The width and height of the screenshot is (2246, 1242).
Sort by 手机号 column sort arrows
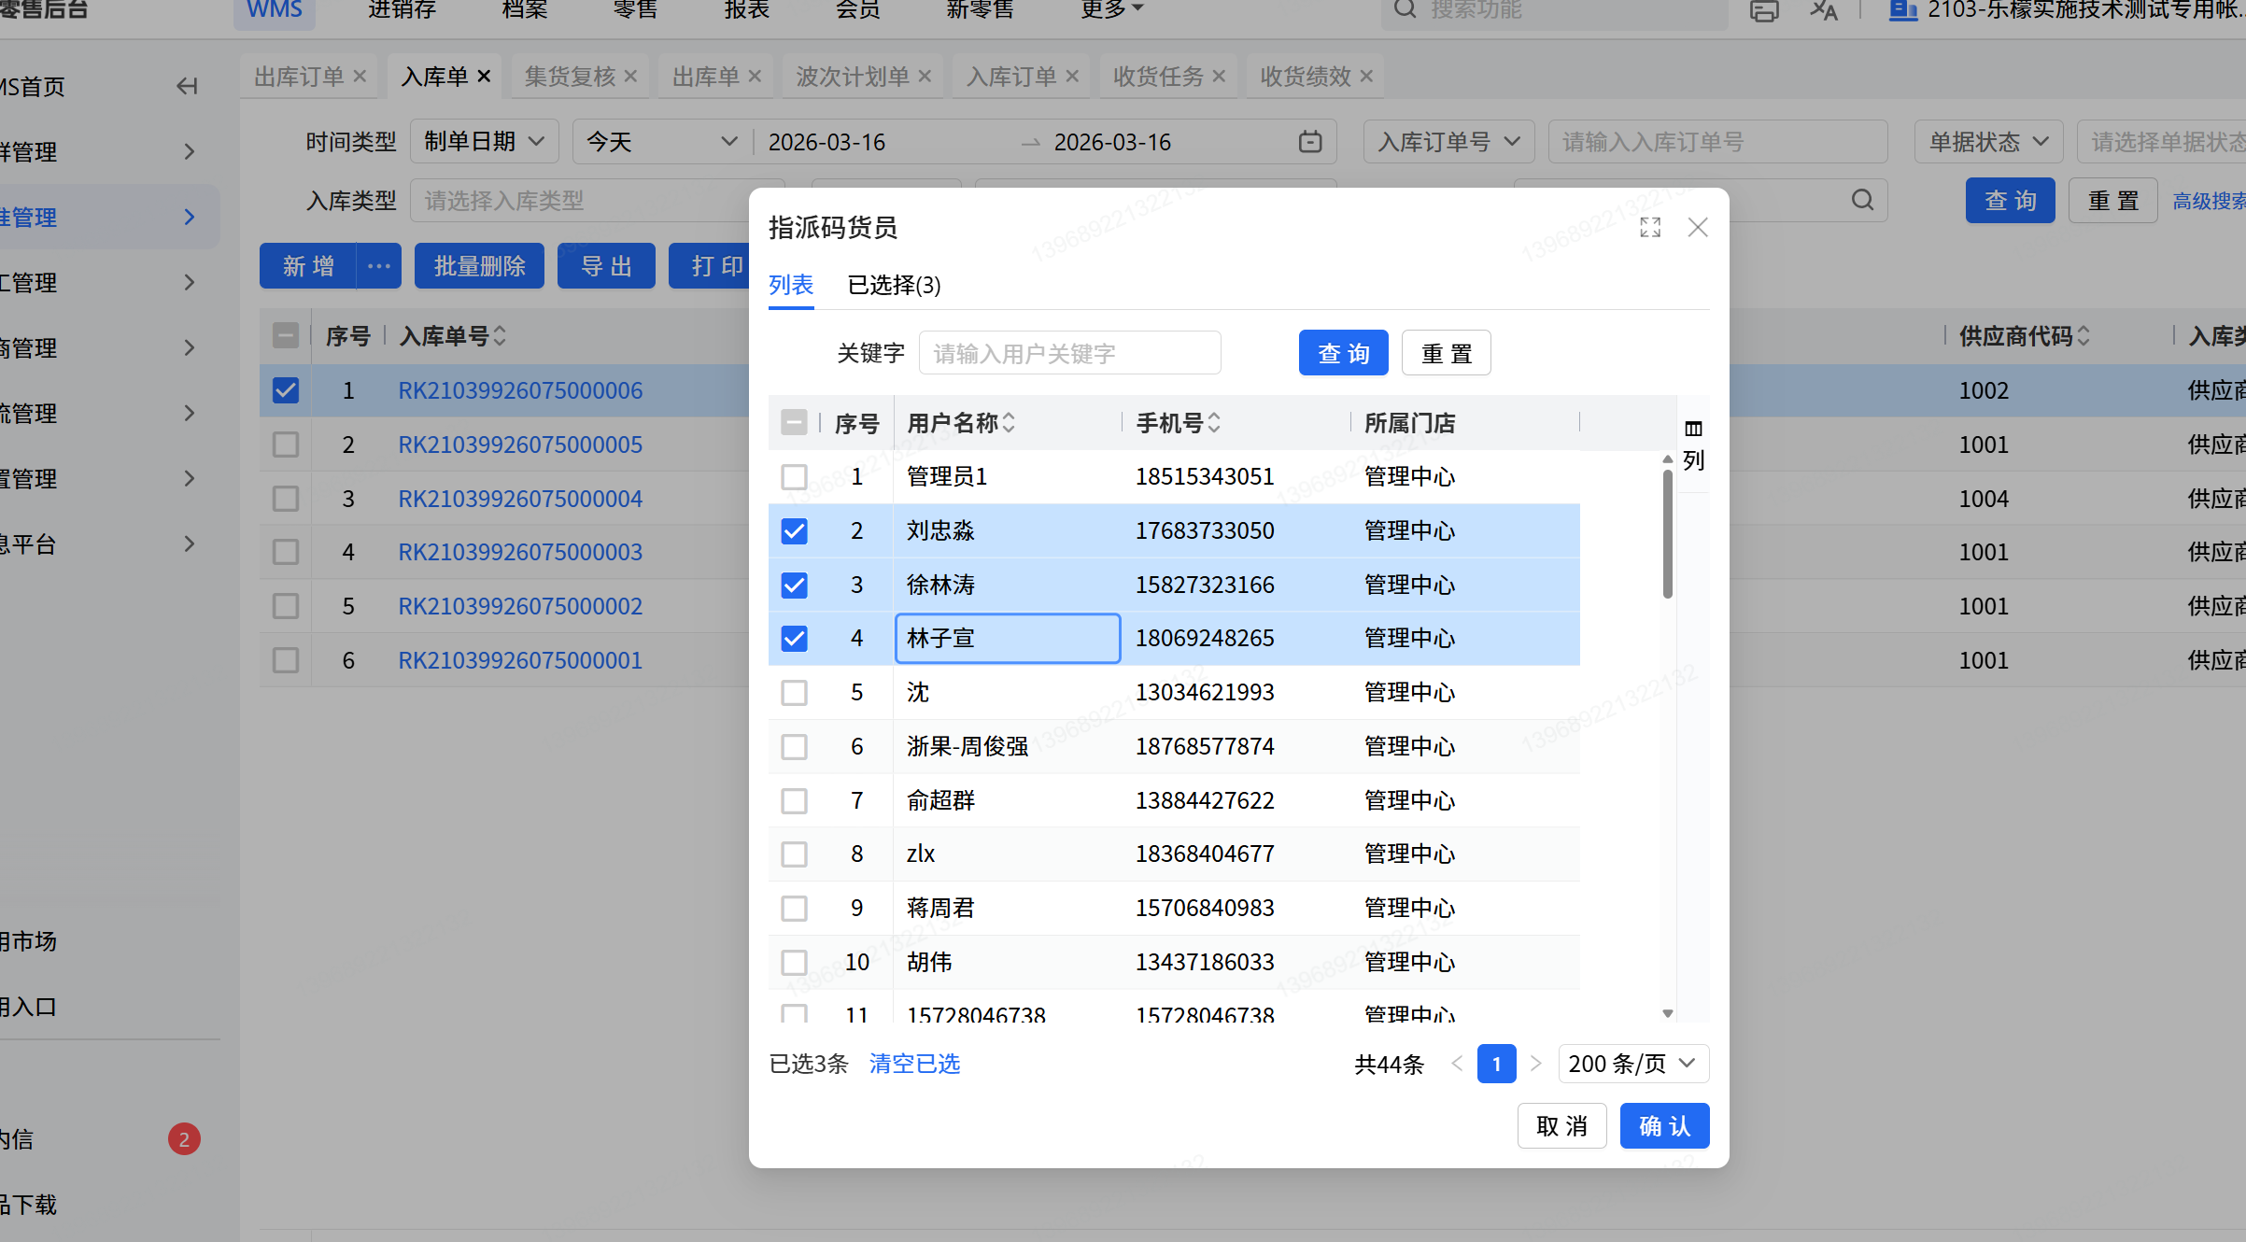(x=1214, y=423)
